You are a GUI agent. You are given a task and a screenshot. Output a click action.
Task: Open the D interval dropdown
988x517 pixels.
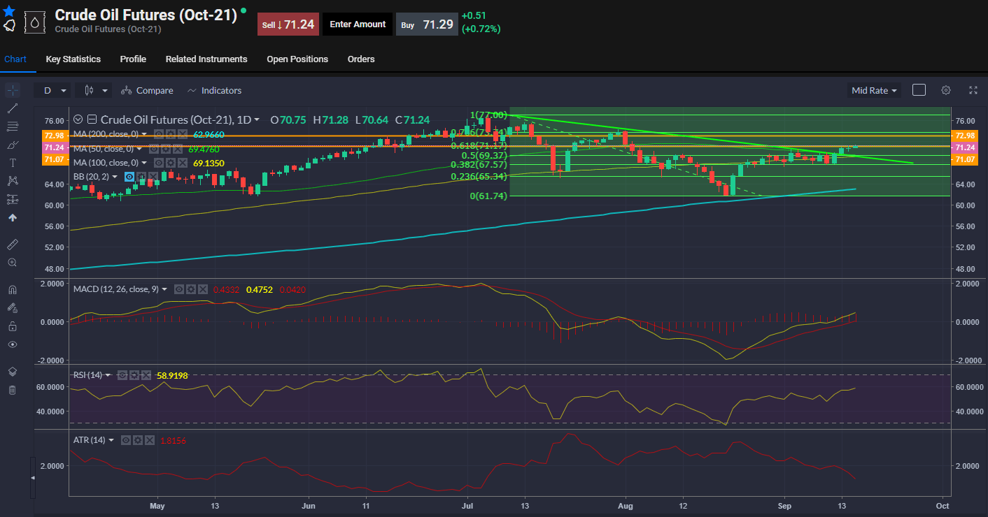(53, 90)
